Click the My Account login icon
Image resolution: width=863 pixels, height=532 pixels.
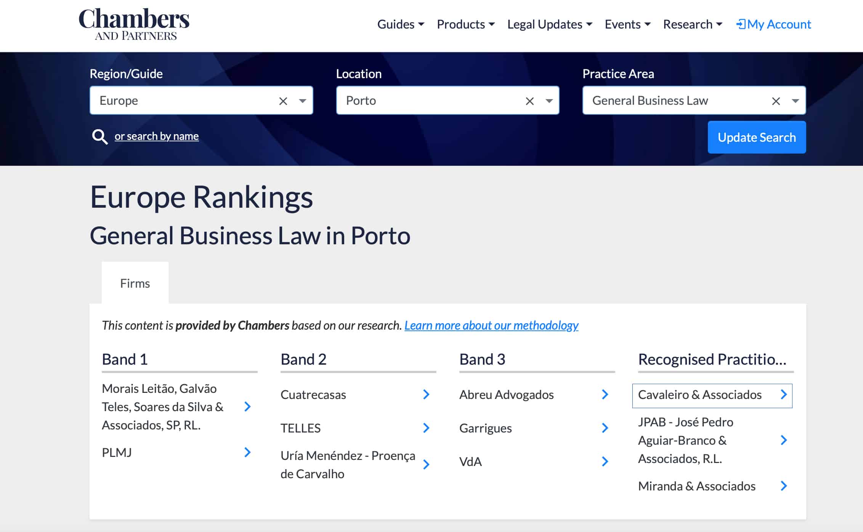pyautogui.click(x=740, y=24)
